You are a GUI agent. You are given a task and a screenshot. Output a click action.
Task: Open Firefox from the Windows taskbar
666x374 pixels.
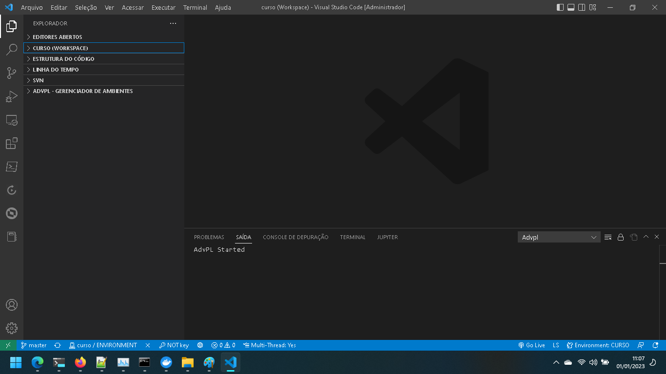click(x=80, y=362)
